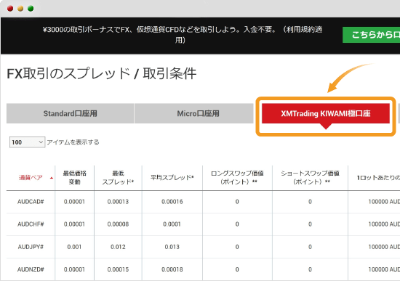Click the 1ロットあたりの column header
The image size is (400, 281).
[x=378, y=178]
